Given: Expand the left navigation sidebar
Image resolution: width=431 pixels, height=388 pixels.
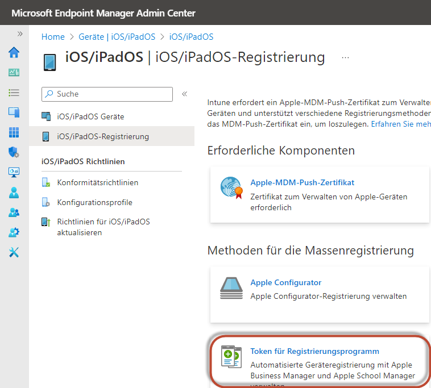Looking at the screenshot, I should [x=20, y=34].
